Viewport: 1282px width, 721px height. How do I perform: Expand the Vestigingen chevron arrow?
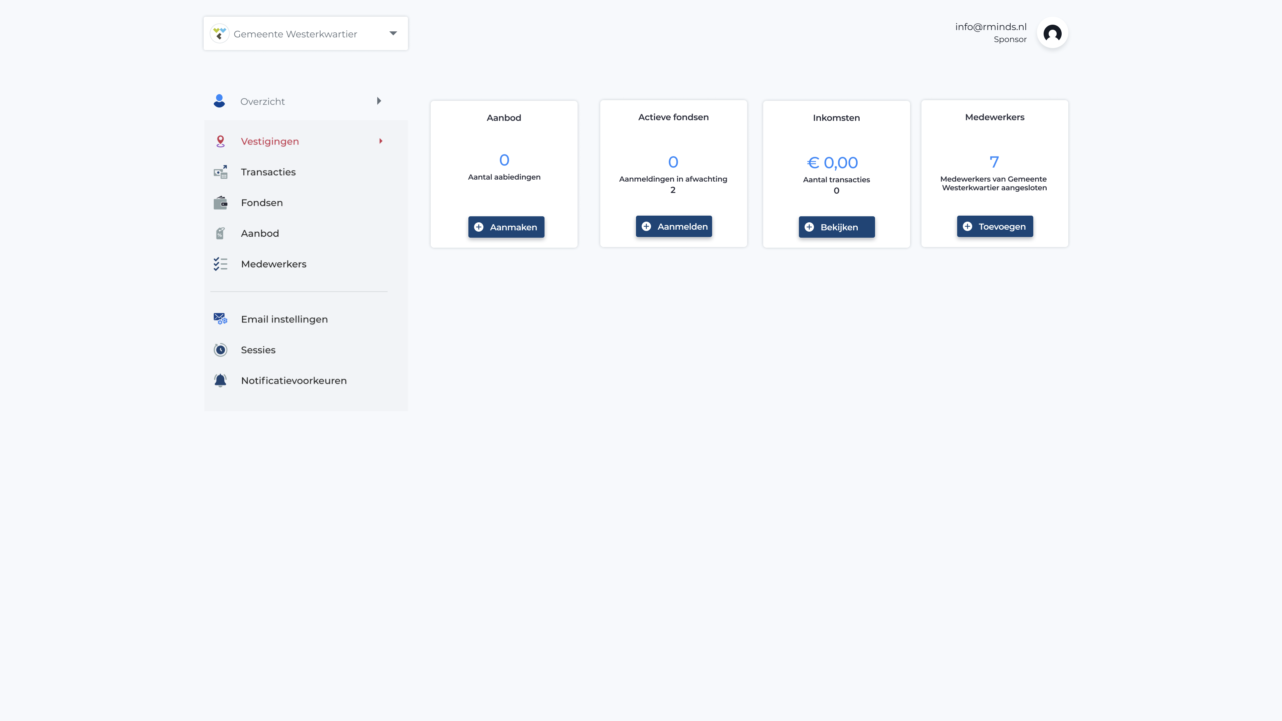coord(381,141)
